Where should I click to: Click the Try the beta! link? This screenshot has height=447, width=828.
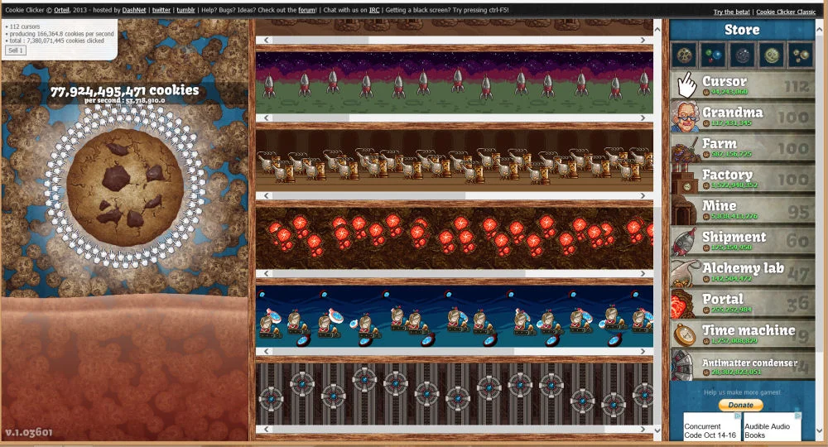tap(731, 12)
